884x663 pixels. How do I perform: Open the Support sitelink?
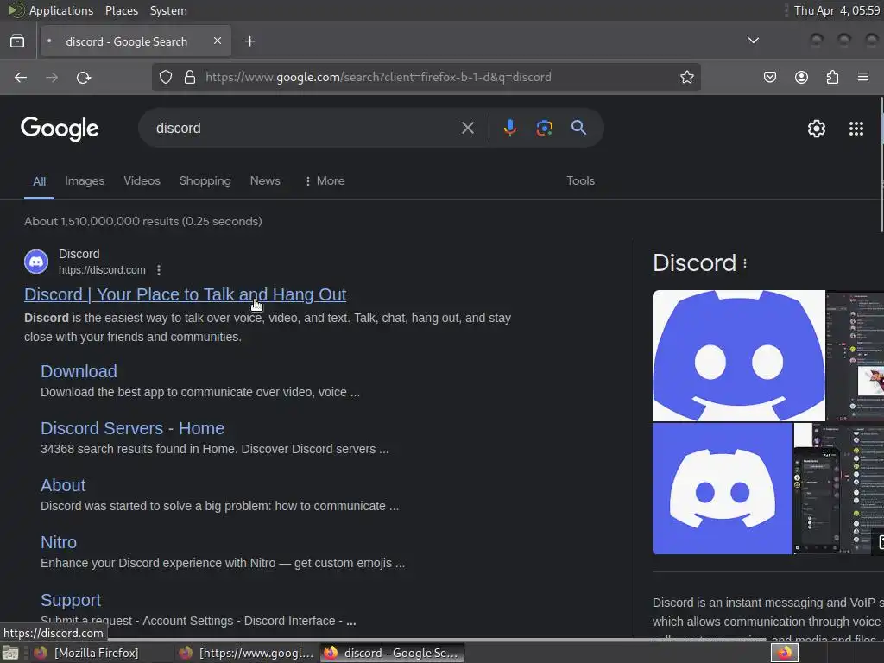coord(71,601)
